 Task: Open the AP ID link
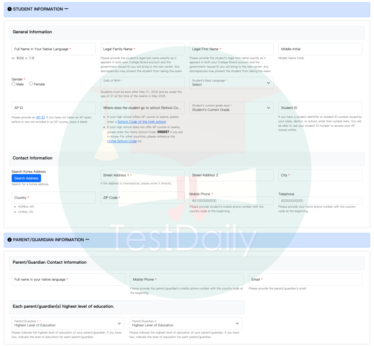pyautogui.click(x=40, y=117)
